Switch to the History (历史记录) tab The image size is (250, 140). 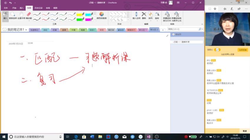tap(39, 8)
